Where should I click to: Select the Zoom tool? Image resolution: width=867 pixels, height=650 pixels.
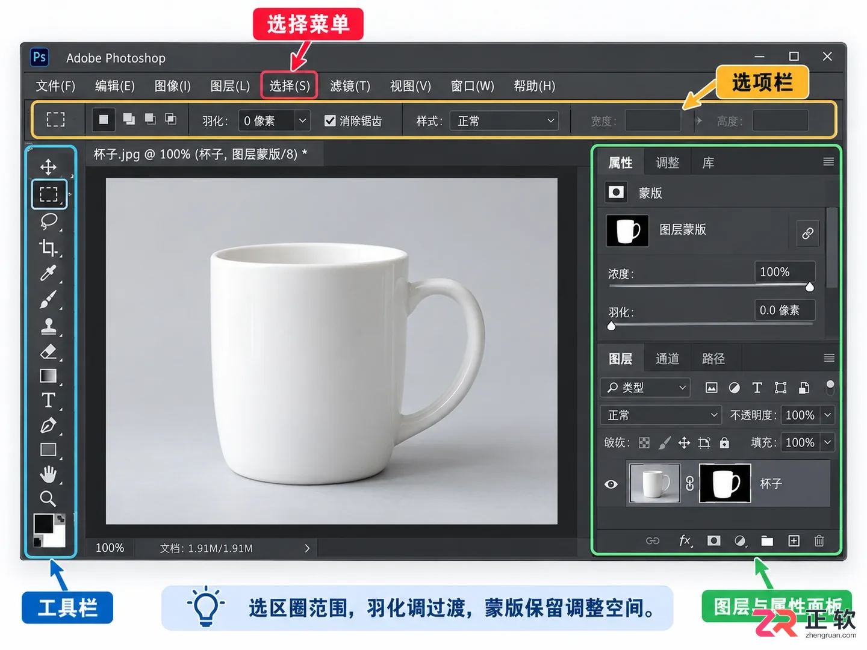point(48,498)
